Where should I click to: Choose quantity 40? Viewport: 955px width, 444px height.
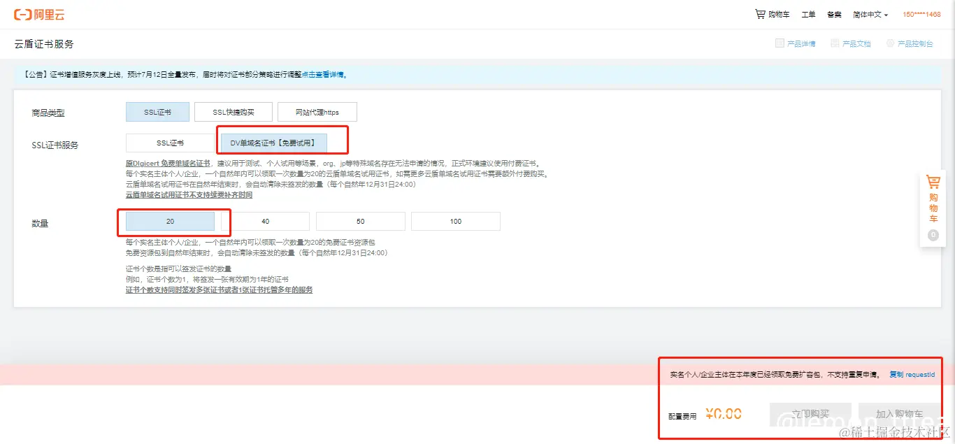[265, 221]
